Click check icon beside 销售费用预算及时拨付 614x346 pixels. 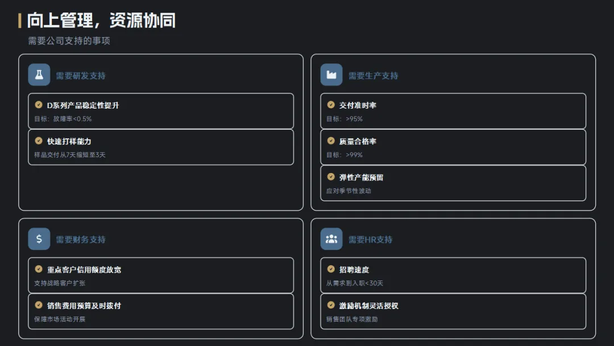39,305
